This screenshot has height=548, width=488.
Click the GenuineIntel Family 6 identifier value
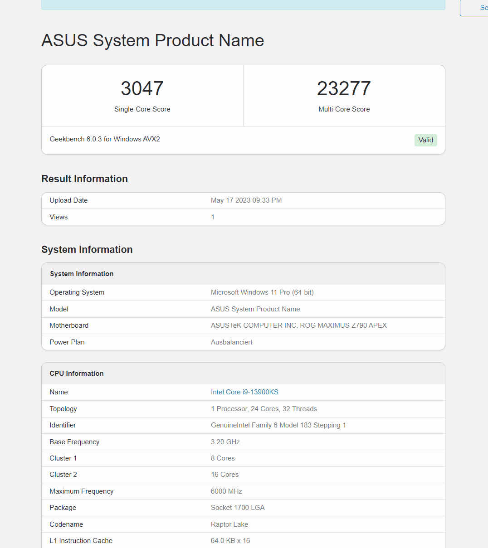click(x=278, y=425)
